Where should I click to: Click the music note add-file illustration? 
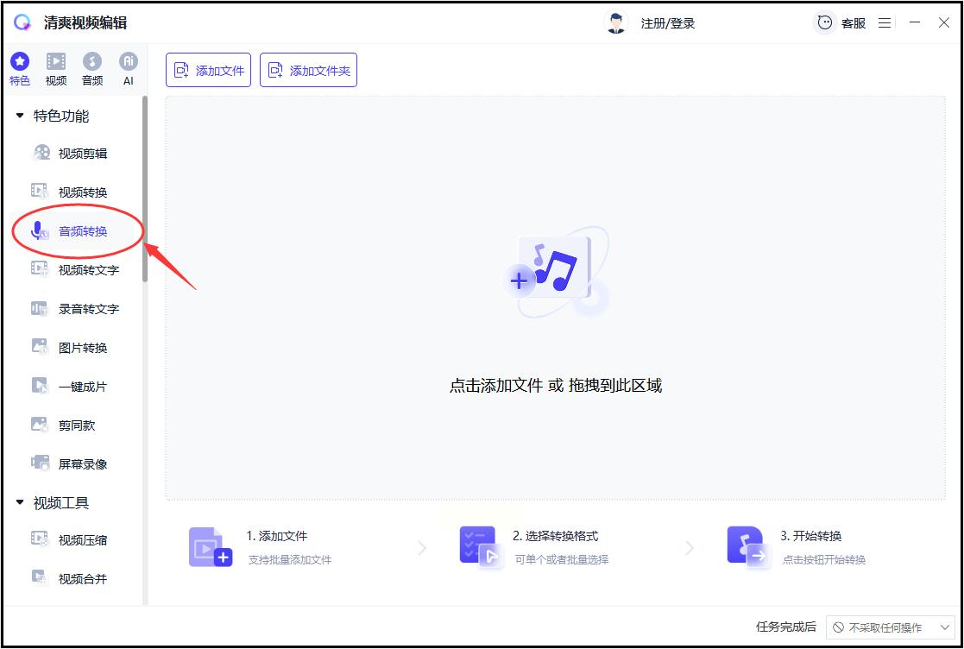tap(555, 274)
